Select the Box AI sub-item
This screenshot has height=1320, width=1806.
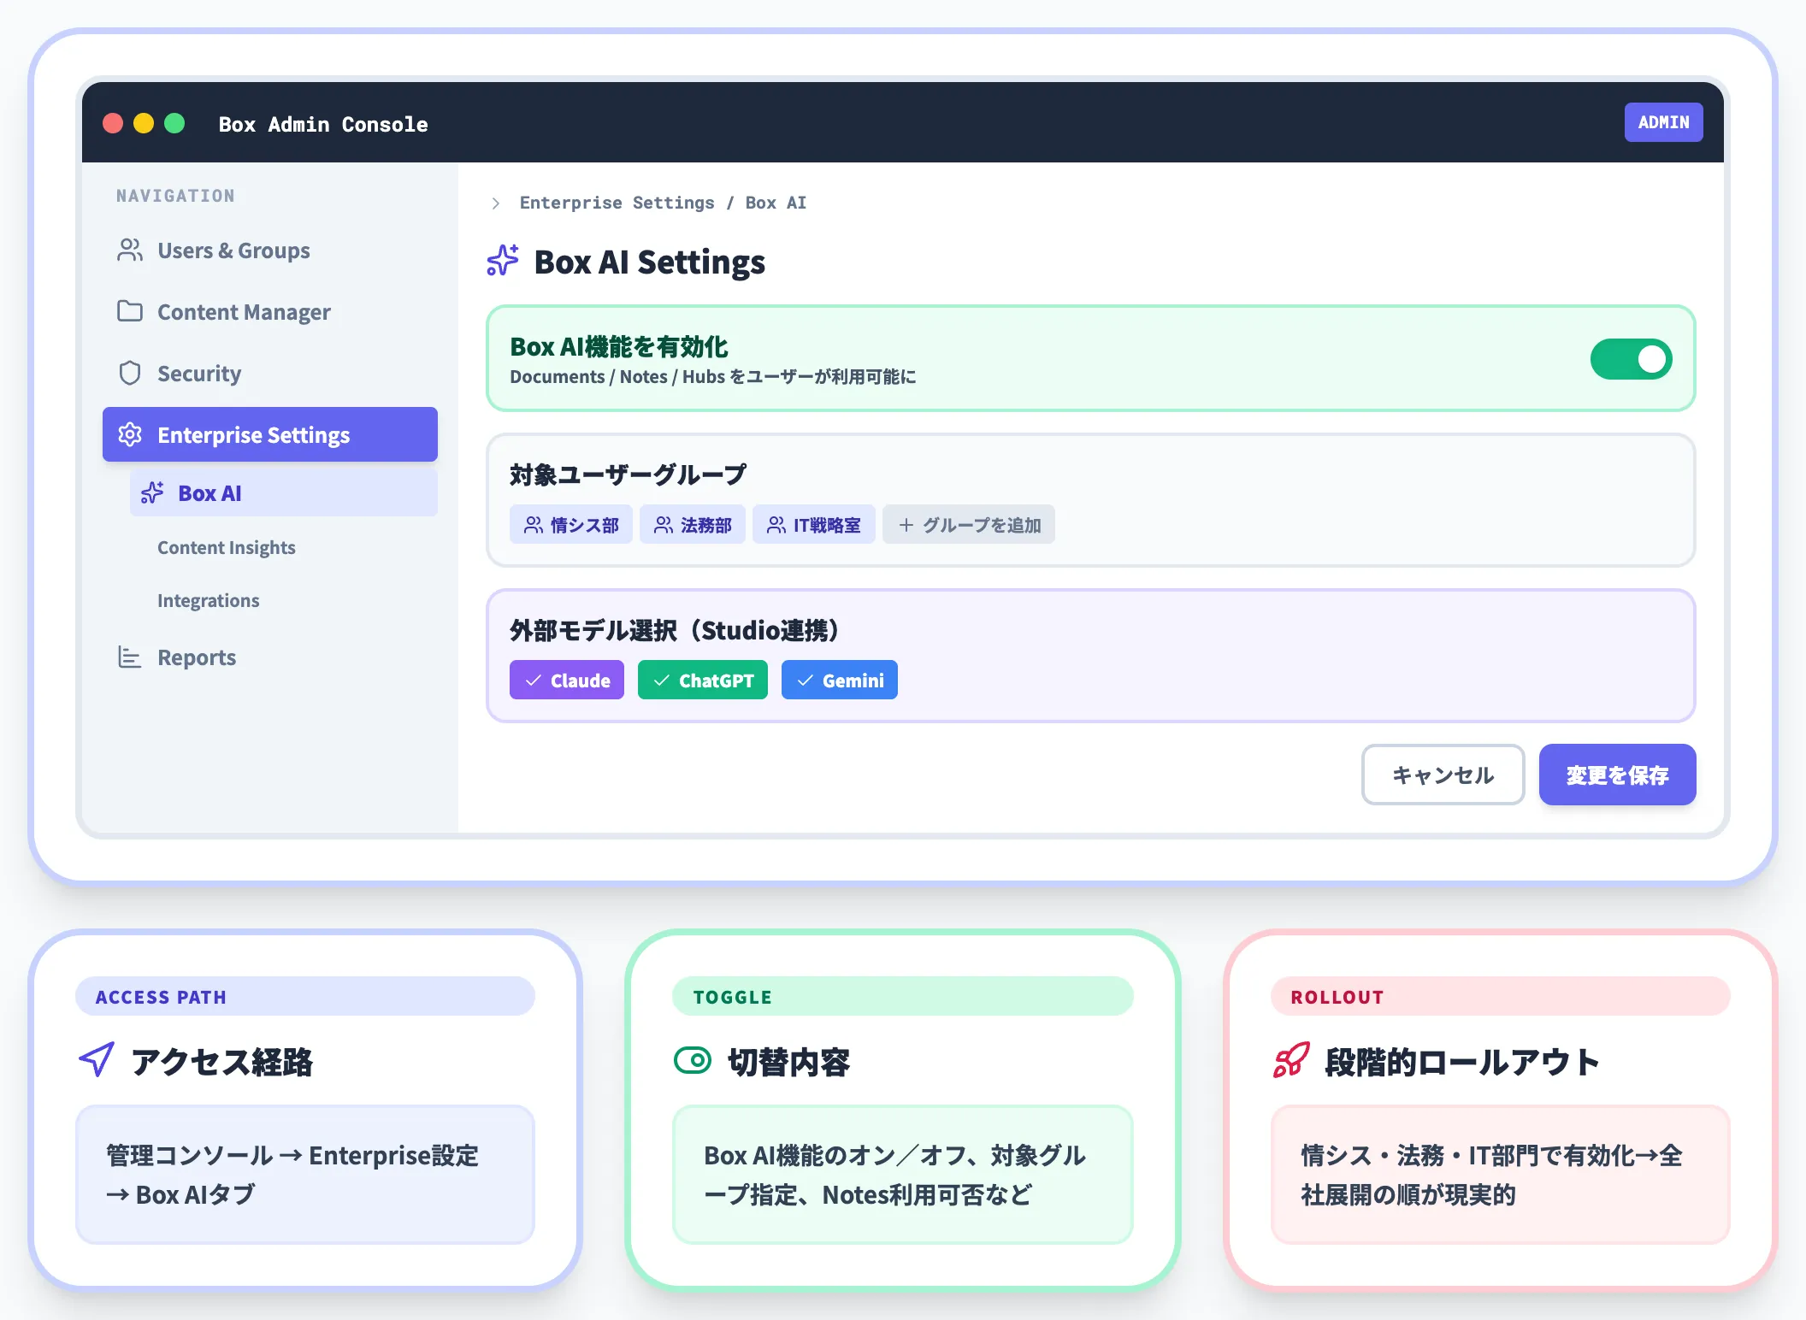[x=284, y=492]
